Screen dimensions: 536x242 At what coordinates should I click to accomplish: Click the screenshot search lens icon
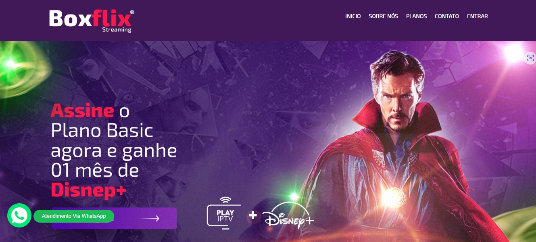[530, 58]
